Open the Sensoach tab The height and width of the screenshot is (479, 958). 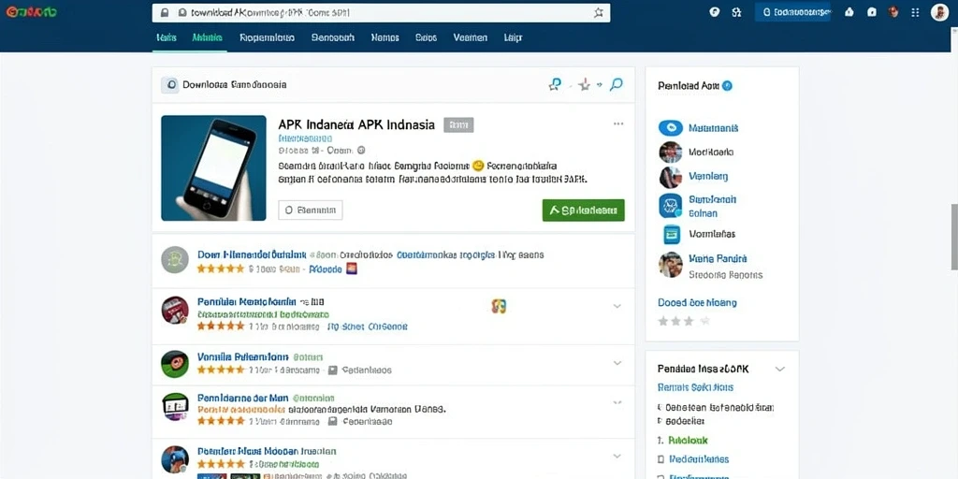tap(332, 37)
